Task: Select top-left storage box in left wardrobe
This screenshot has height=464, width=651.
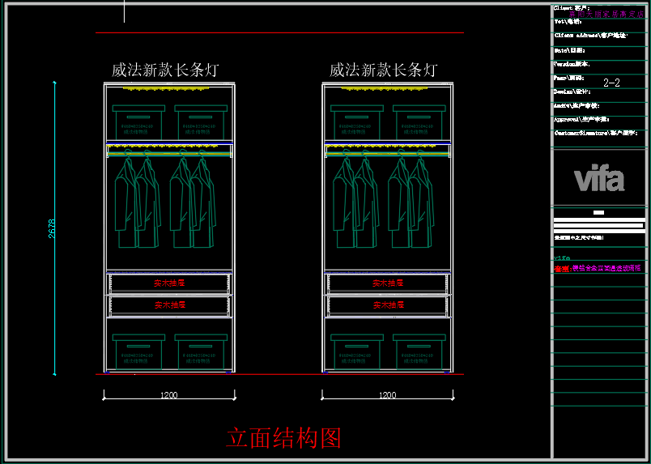Action: (138, 123)
